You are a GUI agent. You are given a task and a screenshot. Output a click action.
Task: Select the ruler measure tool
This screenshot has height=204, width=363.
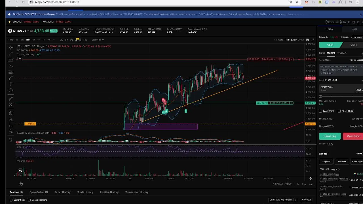11,99
